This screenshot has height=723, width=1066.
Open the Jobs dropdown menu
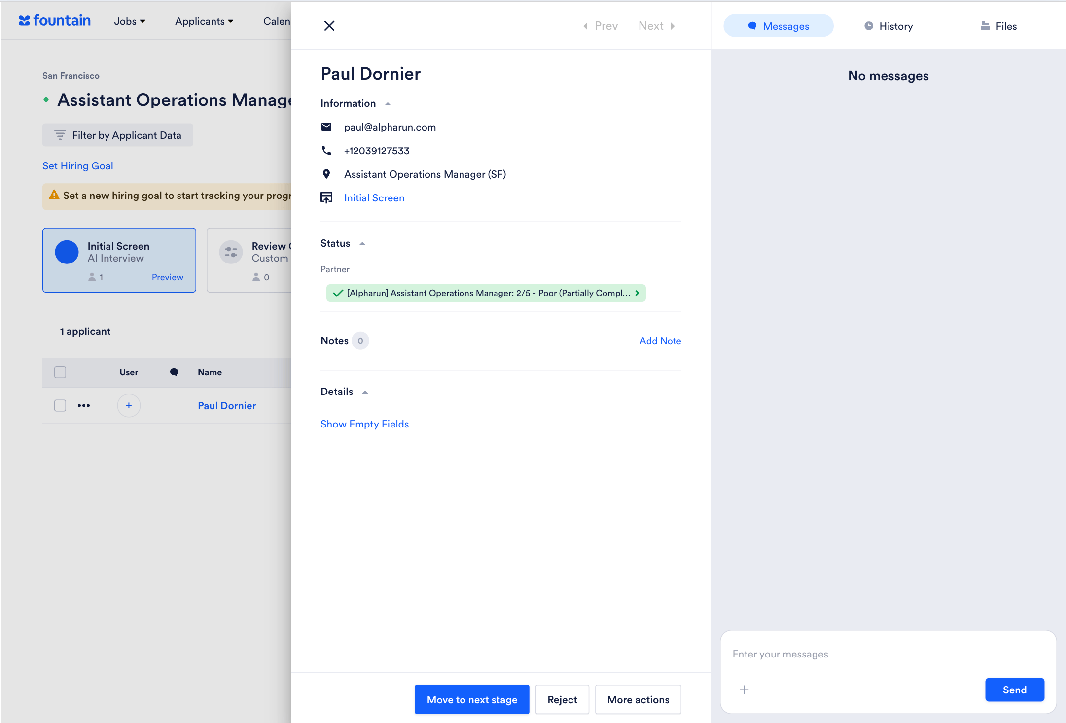point(129,21)
